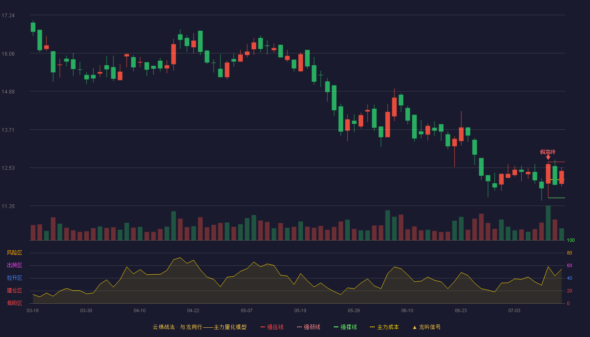Toggle the 强撑线 legend entry
The image size is (590, 337).
point(345,327)
